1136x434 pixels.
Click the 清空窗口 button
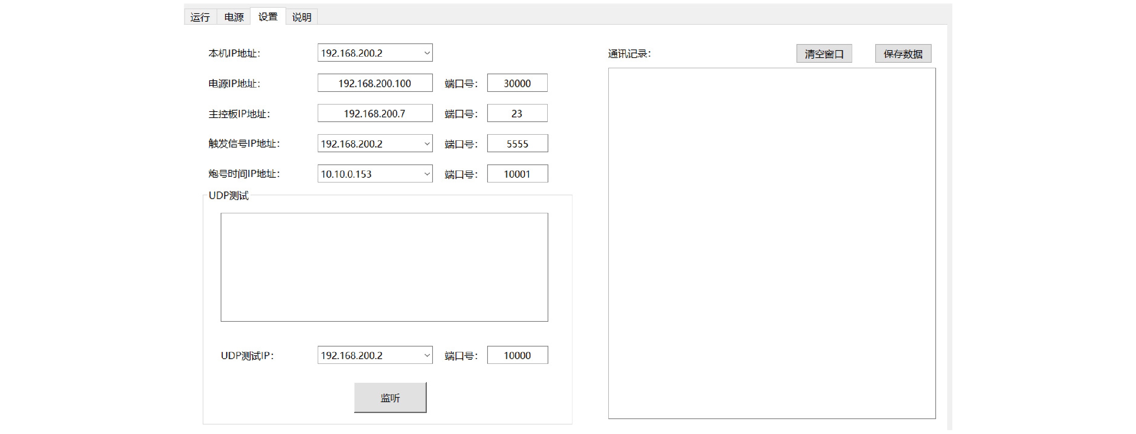coord(824,54)
